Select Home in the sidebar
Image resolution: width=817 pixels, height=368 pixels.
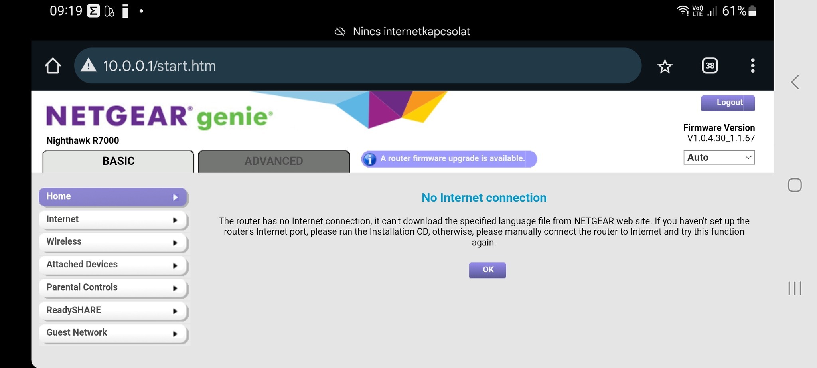(113, 197)
